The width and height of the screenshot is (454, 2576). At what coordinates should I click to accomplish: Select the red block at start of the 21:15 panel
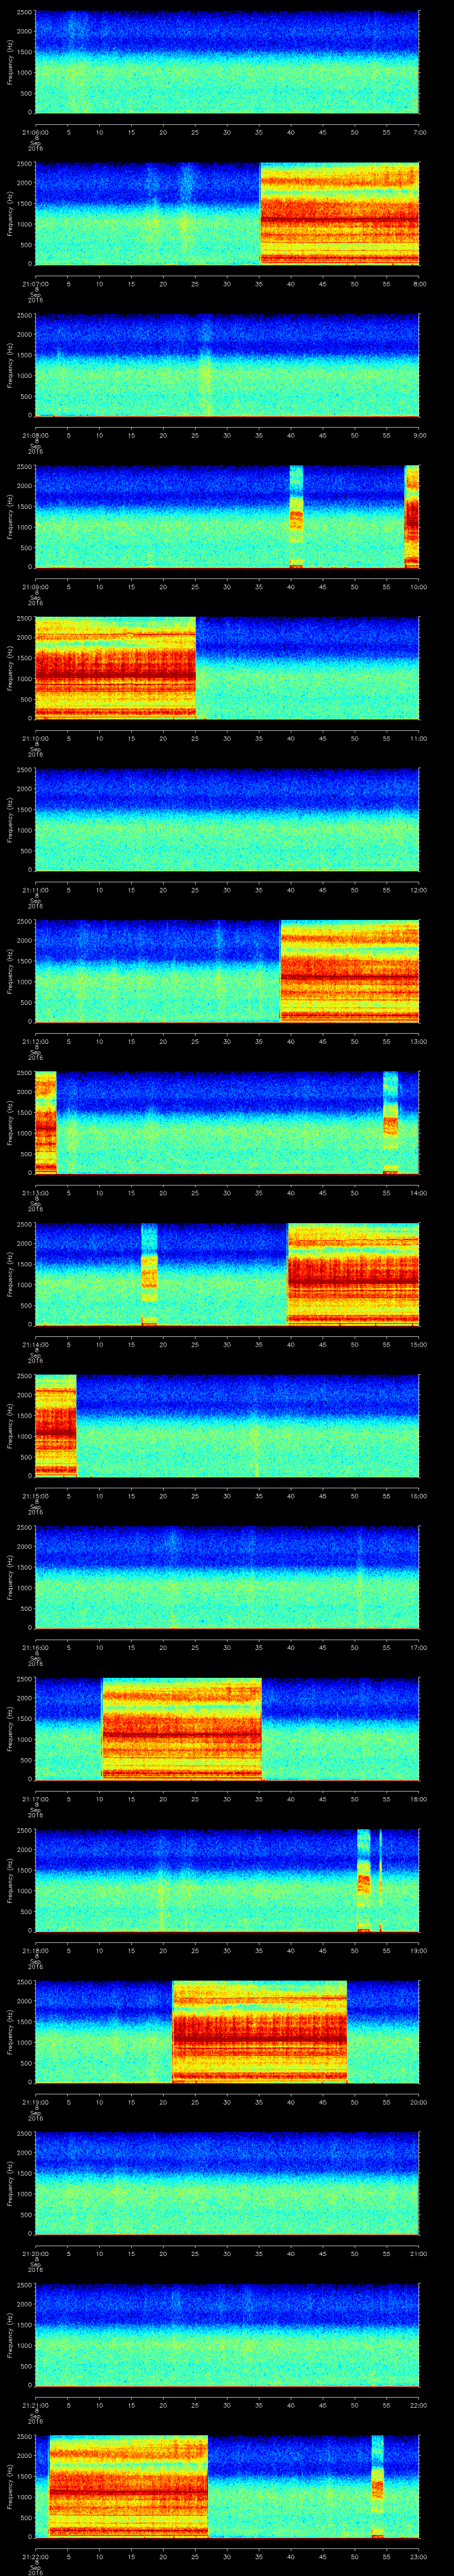tap(55, 1425)
